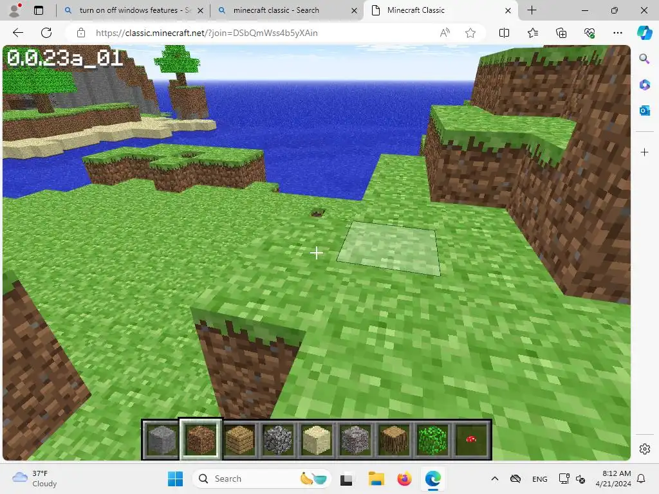Launch Firefox from the taskbar

[x=404, y=479]
